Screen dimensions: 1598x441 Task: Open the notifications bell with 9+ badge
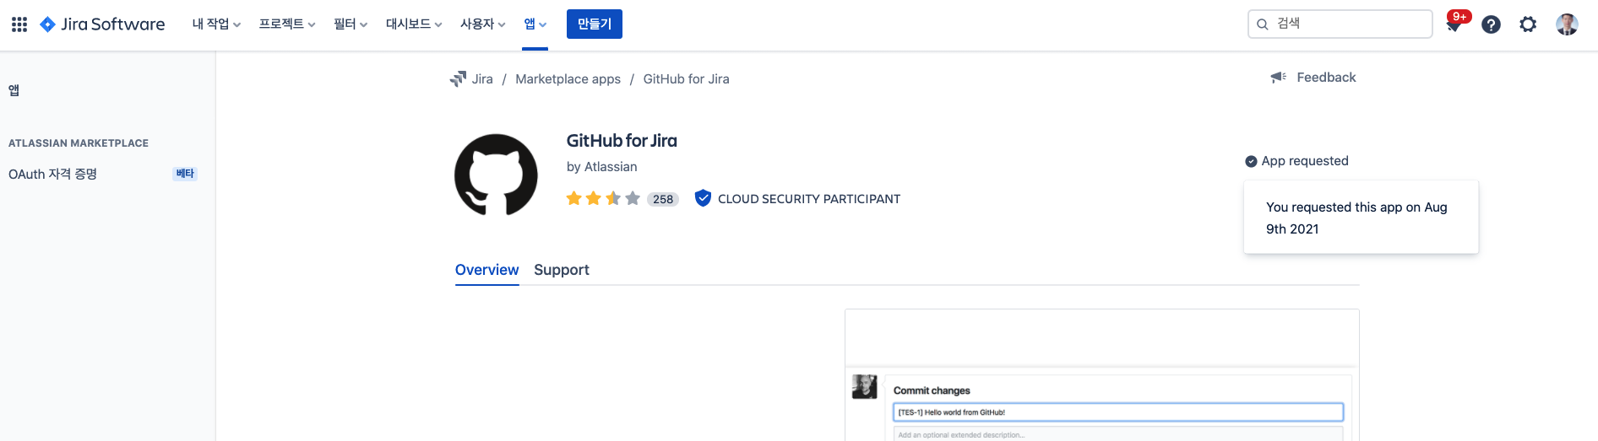[x=1454, y=24]
